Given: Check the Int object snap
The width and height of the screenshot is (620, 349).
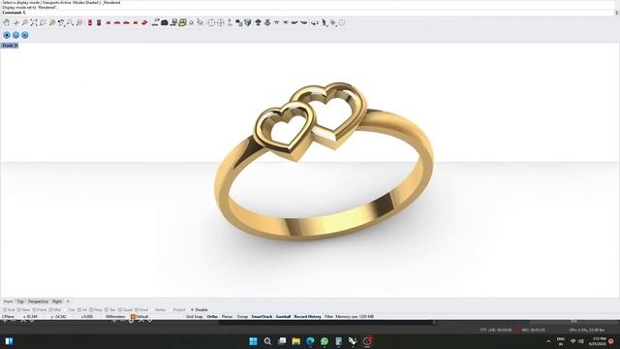Looking at the screenshot, I should [x=82, y=310].
